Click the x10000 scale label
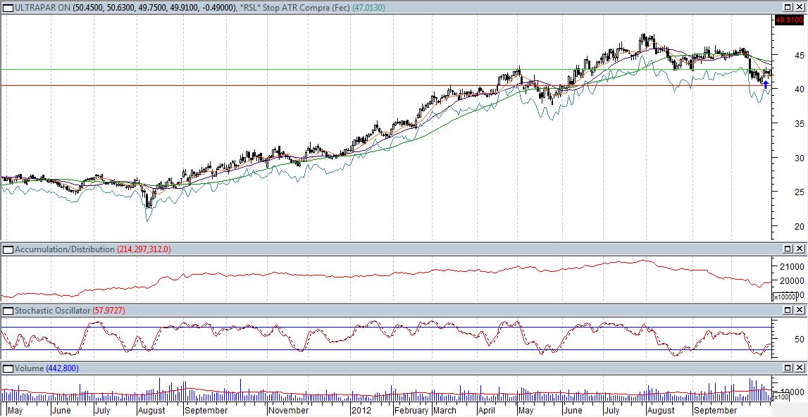The height and width of the screenshot is (417, 808). [x=785, y=297]
